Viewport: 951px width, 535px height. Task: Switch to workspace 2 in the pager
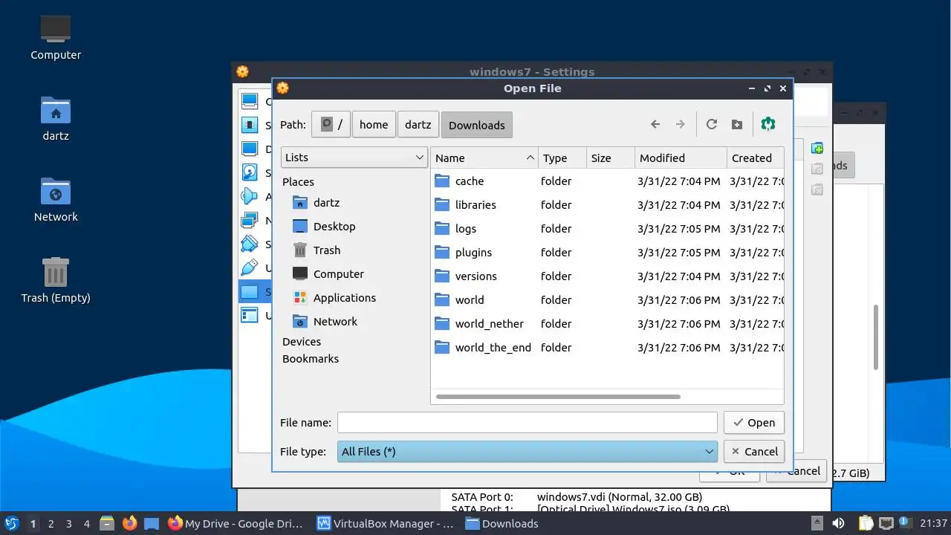pyautogui.click(x=51, y=523)
